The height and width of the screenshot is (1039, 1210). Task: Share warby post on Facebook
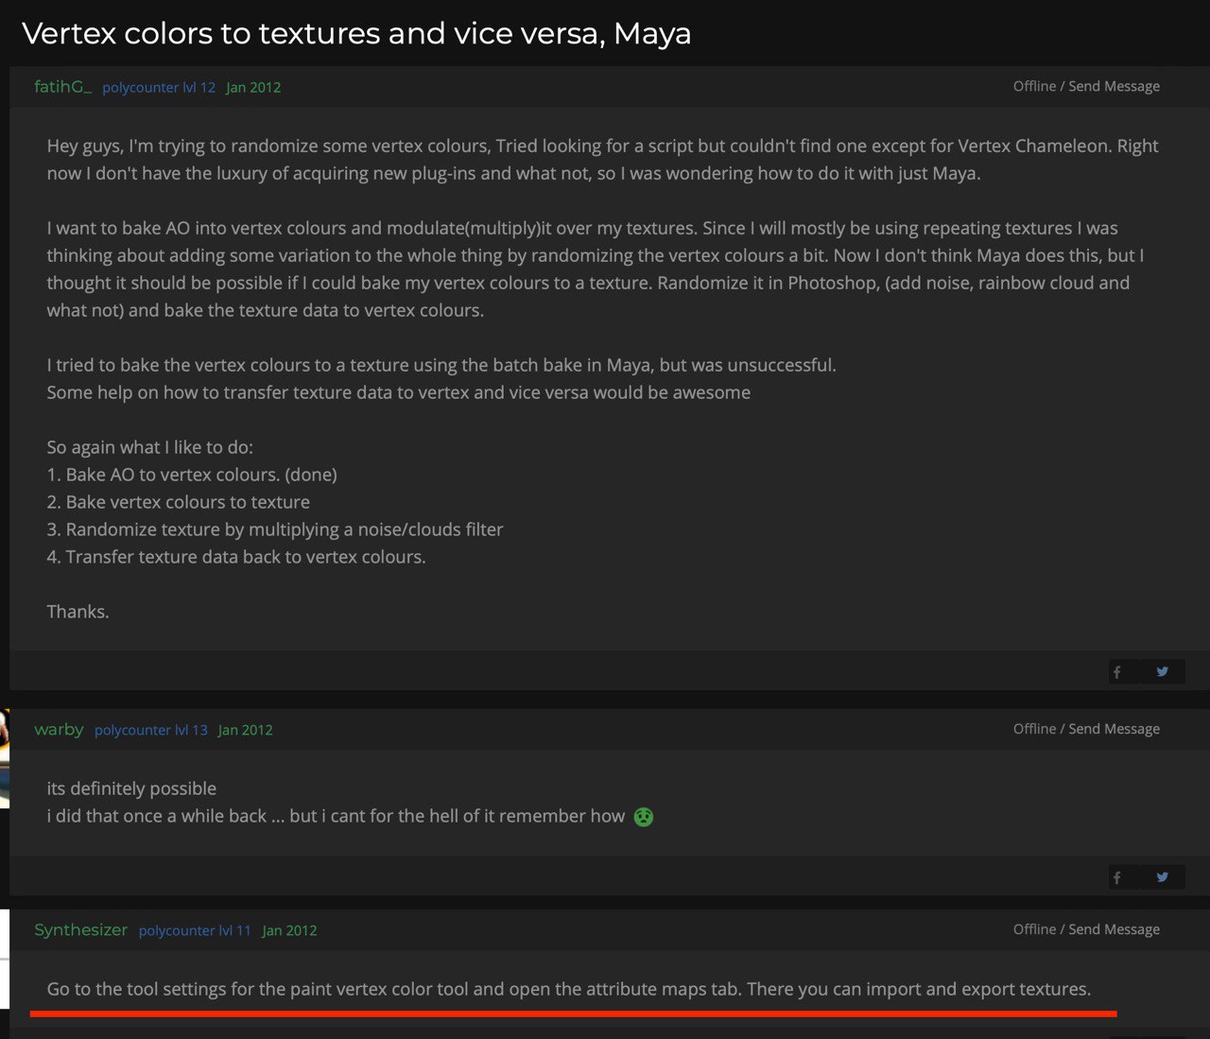click(x=1117, y=877)
